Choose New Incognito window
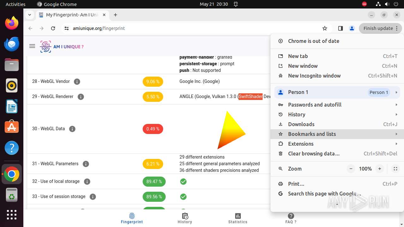This screenshot has width=404, height=227. coord(337,76)
